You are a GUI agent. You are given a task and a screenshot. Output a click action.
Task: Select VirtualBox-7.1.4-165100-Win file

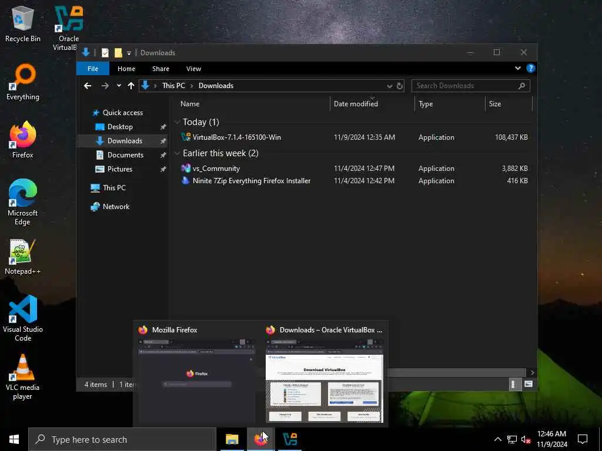click(x=236, y=137)
